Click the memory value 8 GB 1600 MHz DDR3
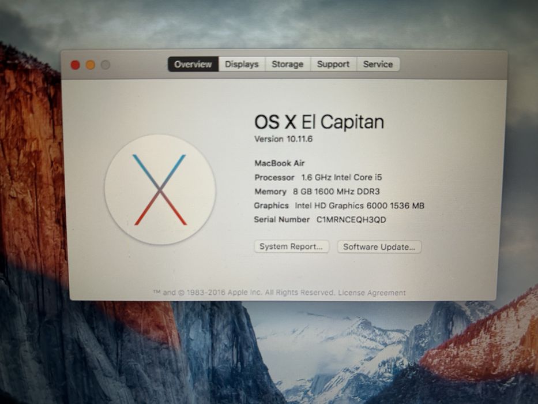This screenshot has width=538, height=404. [x=336, y=192]
